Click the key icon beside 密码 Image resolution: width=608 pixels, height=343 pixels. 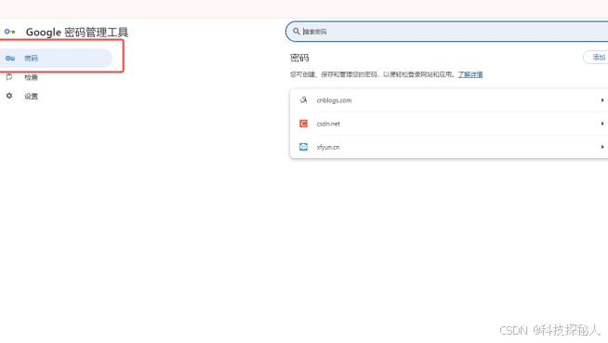click(x=10, y=59)
